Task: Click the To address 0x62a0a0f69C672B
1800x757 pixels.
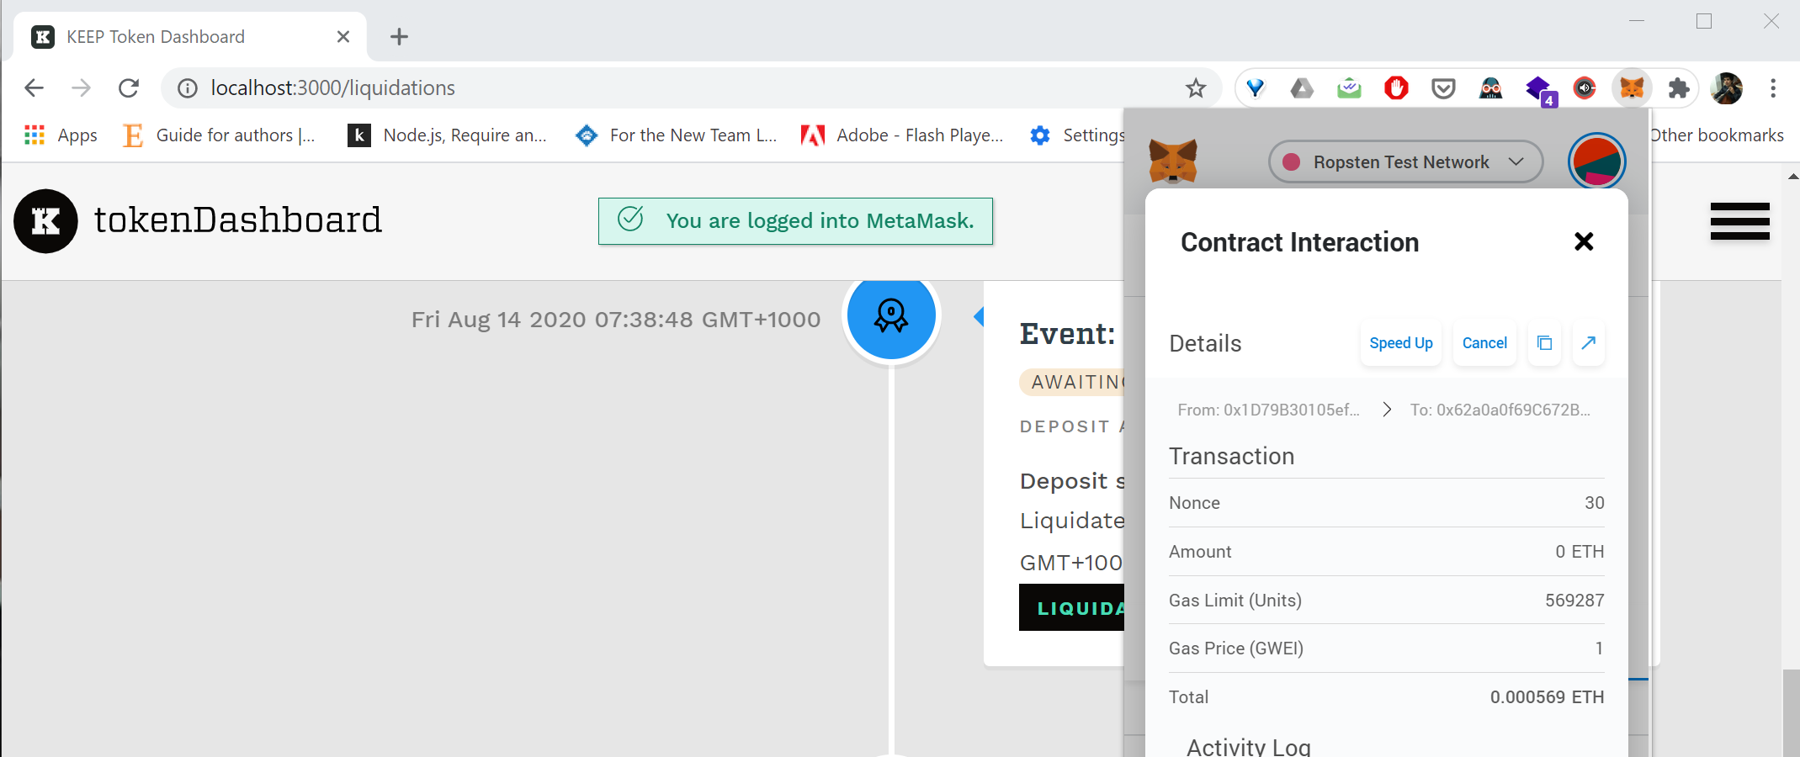Action: tap(1500, 410)
